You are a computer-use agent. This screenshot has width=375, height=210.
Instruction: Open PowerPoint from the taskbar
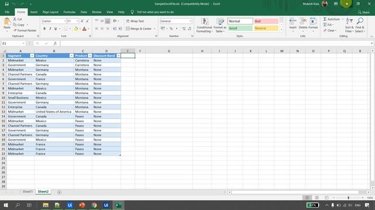(82, 205)
